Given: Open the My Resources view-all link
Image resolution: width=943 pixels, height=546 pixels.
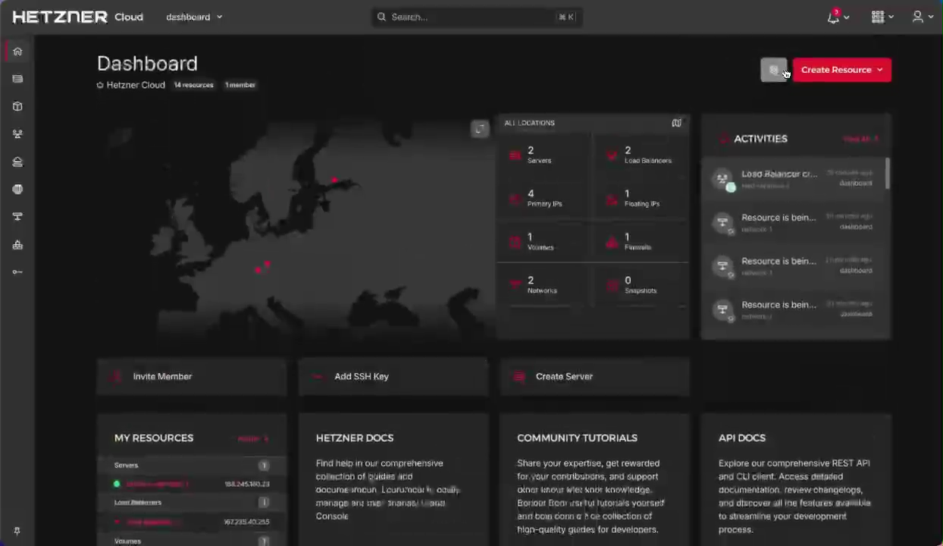Looking at the screenshot, I should tap(252, 438).
